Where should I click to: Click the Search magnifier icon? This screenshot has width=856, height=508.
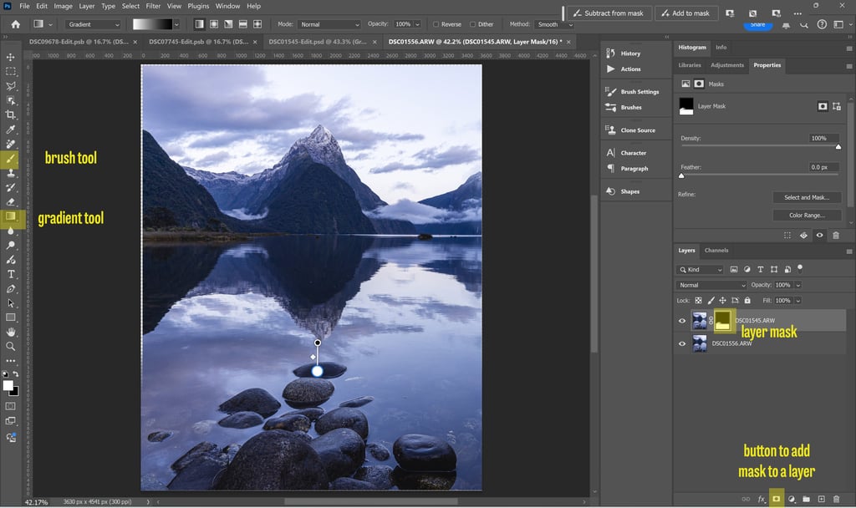[803, 24]
